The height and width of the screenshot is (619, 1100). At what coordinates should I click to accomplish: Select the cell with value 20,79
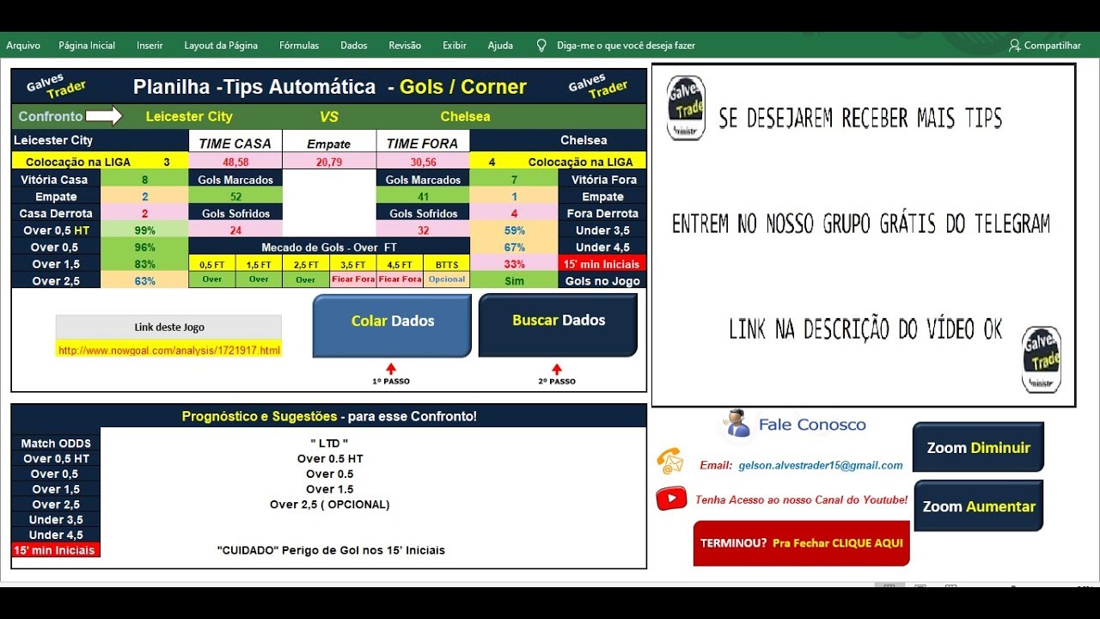coord(329,162)
